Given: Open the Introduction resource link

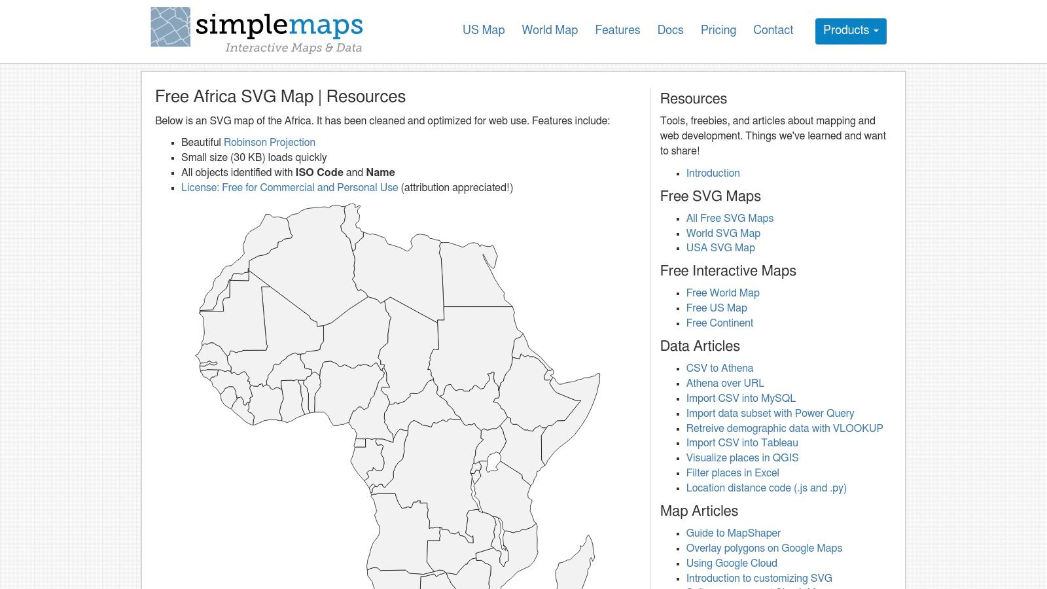Looking at the screenshot, I should (713, 173).
